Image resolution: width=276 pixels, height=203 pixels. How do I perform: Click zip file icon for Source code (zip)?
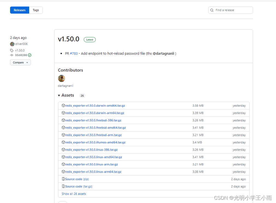coord(63,179)
